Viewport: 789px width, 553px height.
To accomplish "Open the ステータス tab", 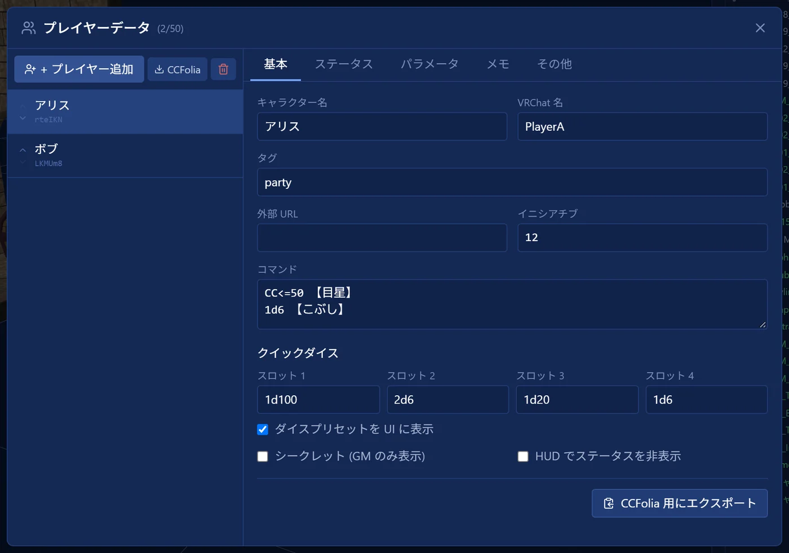I will click(344, 64).
